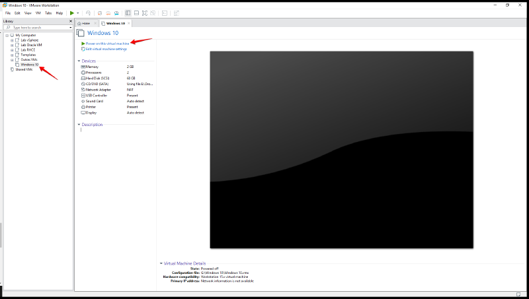Switch to the Home tab
The width and height of the screenshot is (529, 299).
click(x=85, y=23)
